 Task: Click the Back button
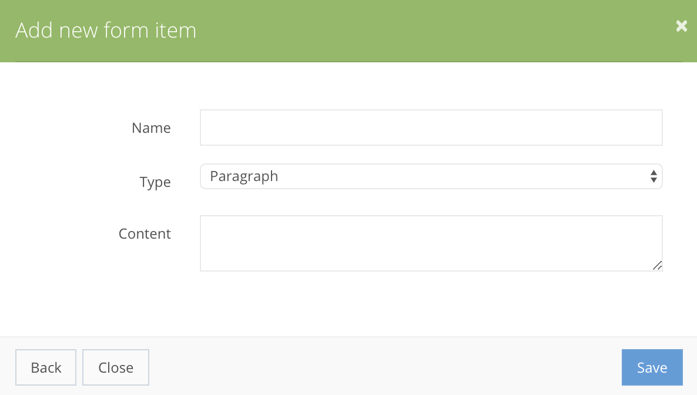tap(45, 367)
